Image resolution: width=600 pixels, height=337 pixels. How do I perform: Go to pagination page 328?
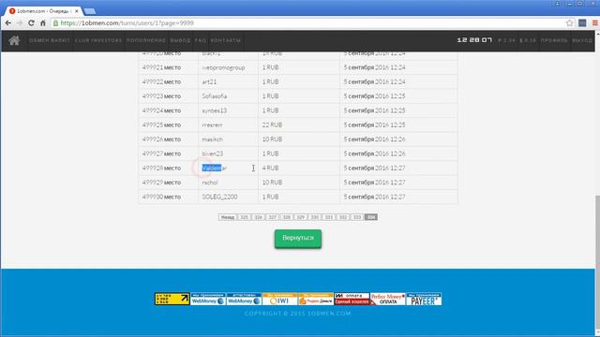287,217
